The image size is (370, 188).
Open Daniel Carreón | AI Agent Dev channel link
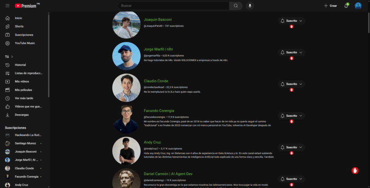click(x=168, y=174)
